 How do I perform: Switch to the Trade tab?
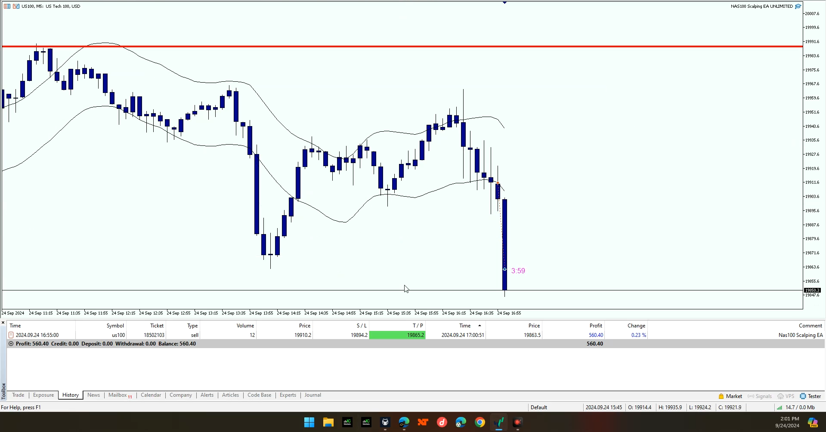click(x=18, y=395)
